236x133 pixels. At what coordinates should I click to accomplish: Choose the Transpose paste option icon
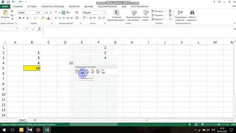[x=93, y=72]
